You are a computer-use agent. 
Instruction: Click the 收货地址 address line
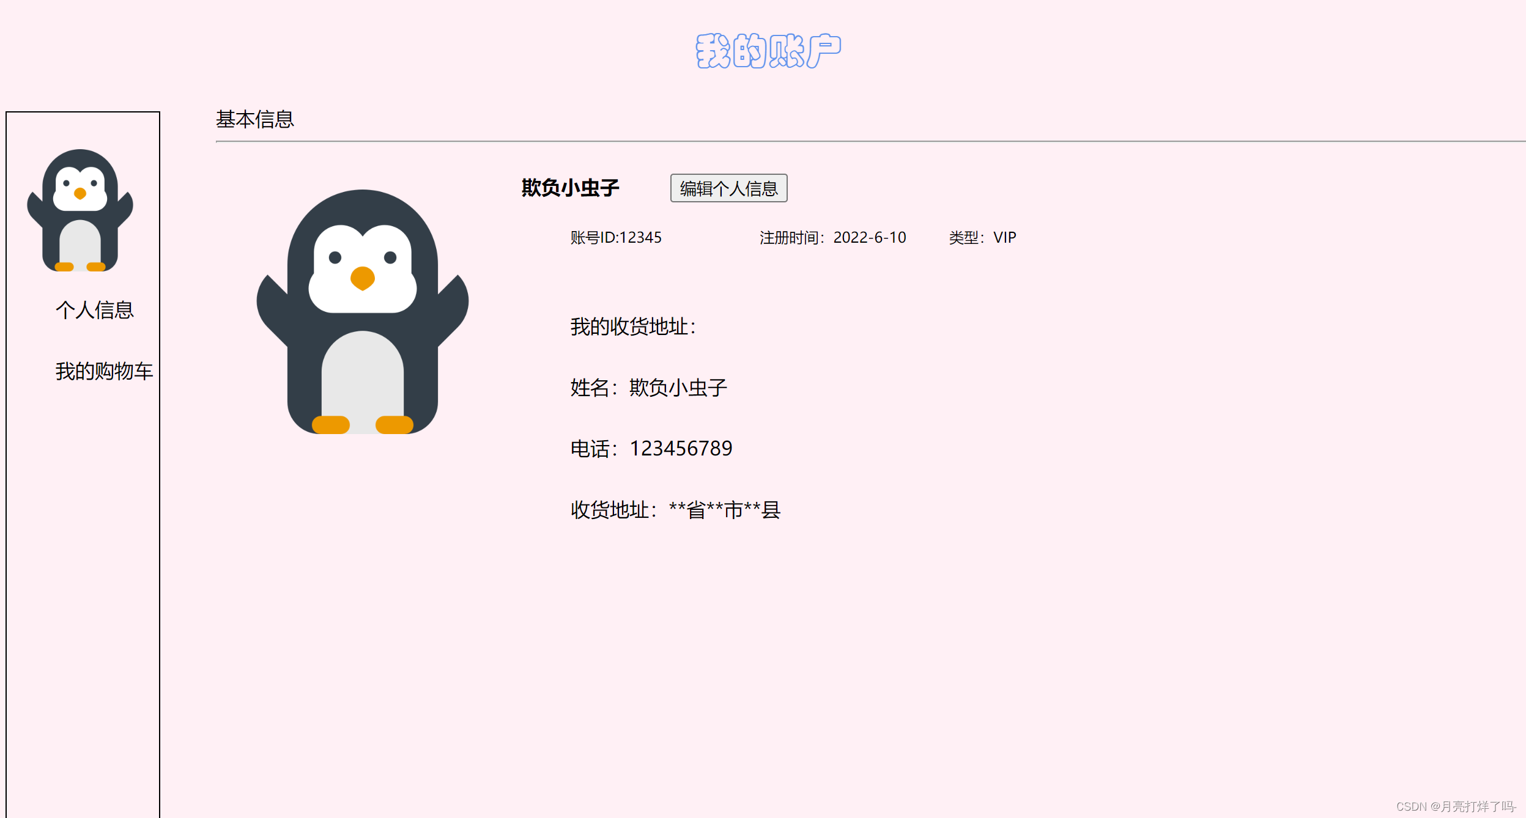[x=675, y=510]
